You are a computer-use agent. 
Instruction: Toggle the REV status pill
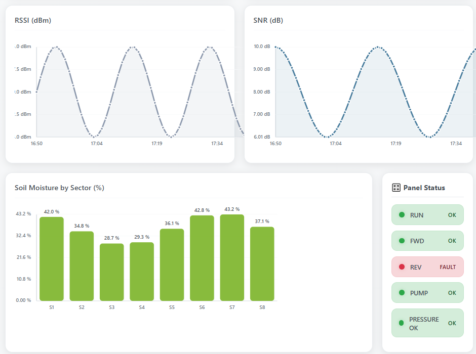click(427, 267)
